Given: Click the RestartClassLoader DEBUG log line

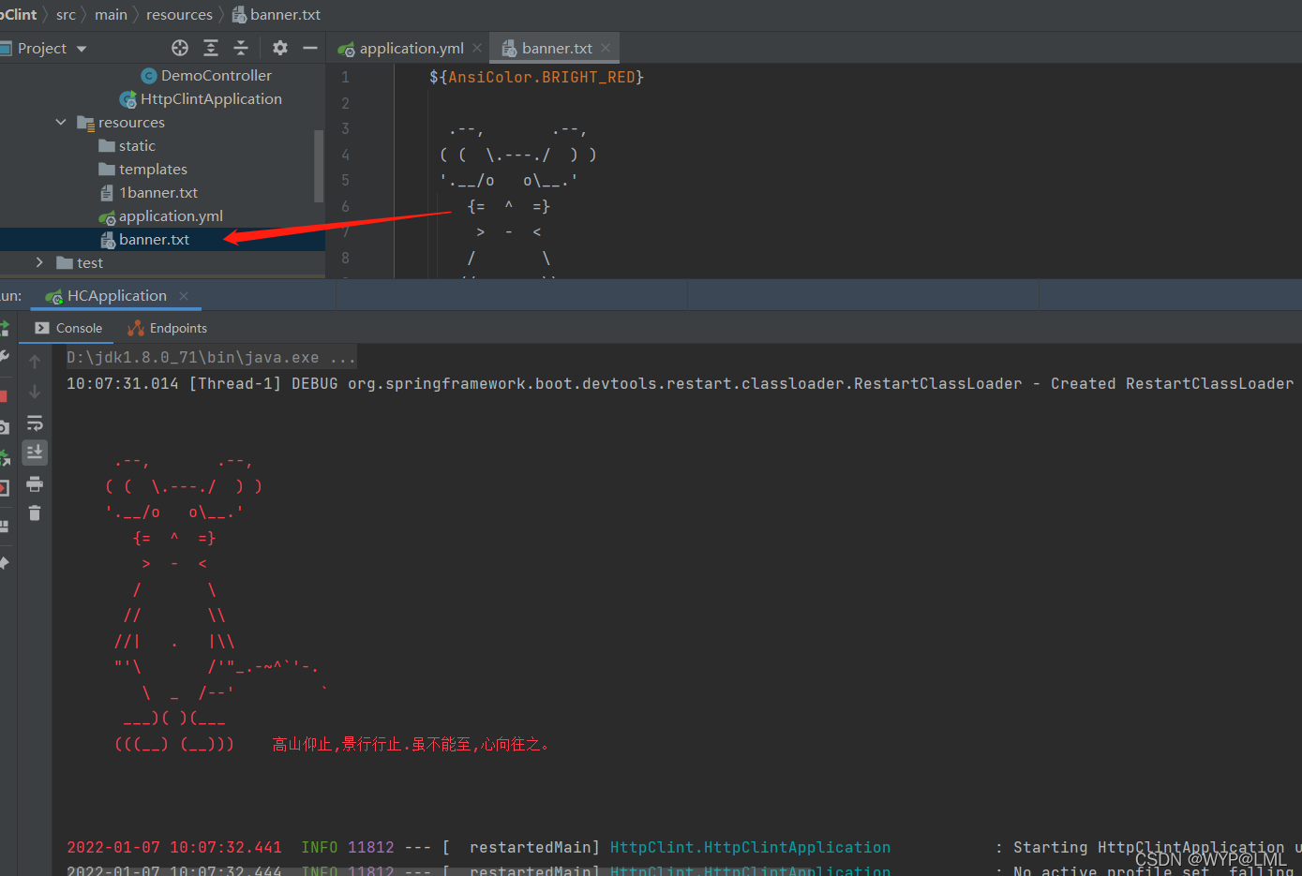Looking at the screenshot, I should [680, 383].
